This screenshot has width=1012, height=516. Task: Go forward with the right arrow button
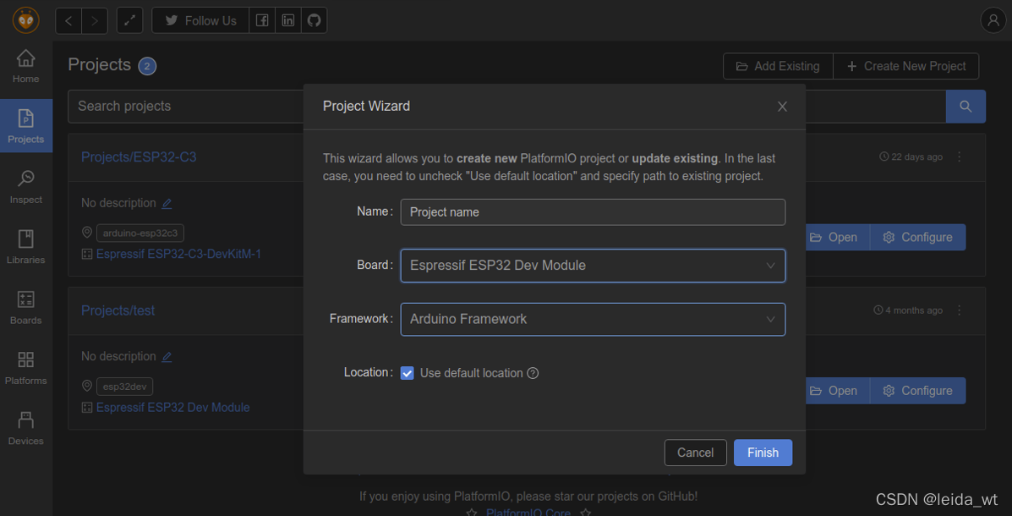tap(94, 20)
